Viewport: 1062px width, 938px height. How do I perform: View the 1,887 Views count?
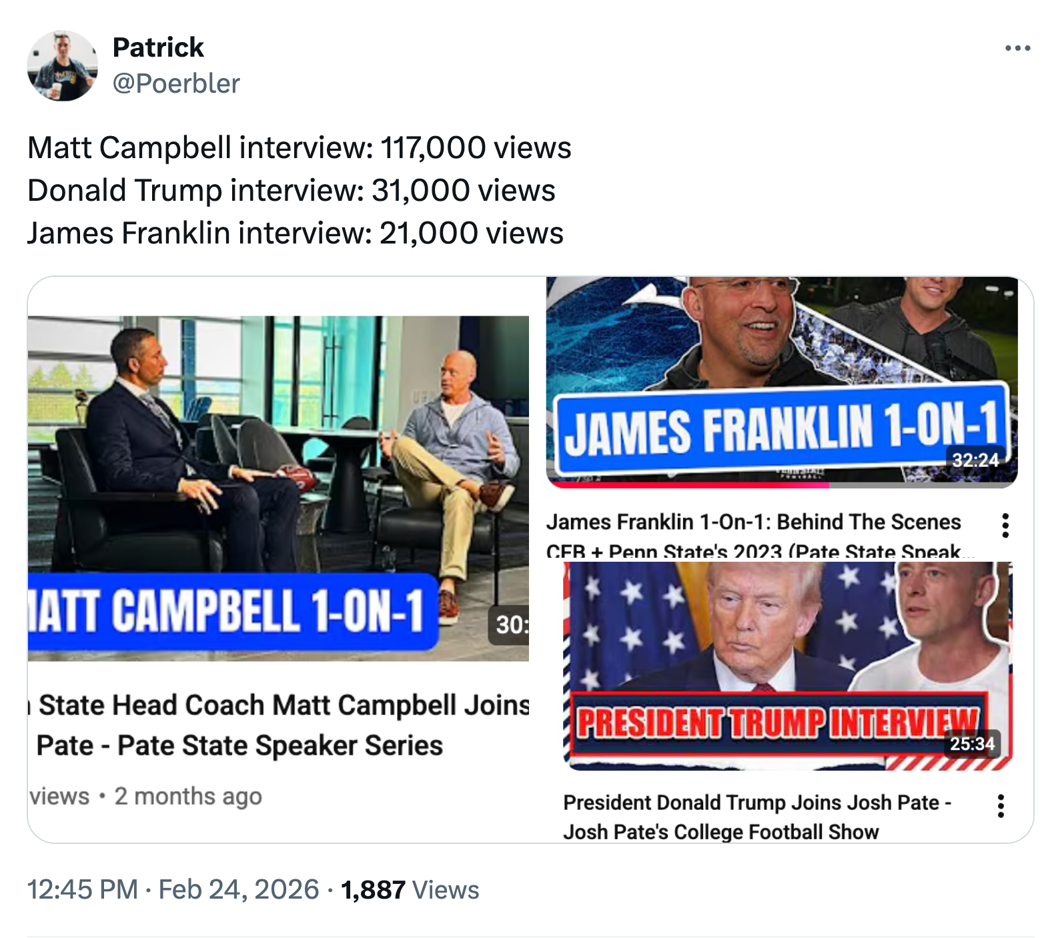point(410,889)
